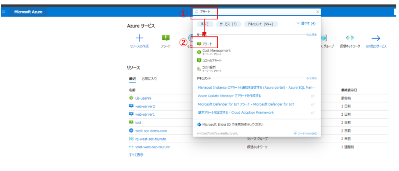The height and width of the screenshot is (171, 399).
Task: Click the VM icon beside web-server2
Action: (131, 106)
